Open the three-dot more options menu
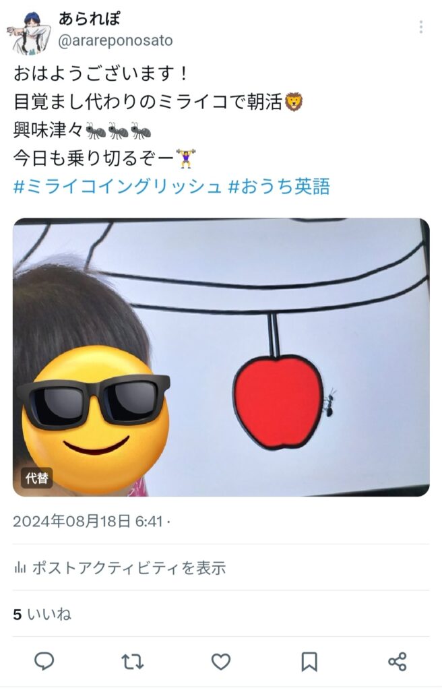This screenshot has width=442, height=690. pos(421,27)
